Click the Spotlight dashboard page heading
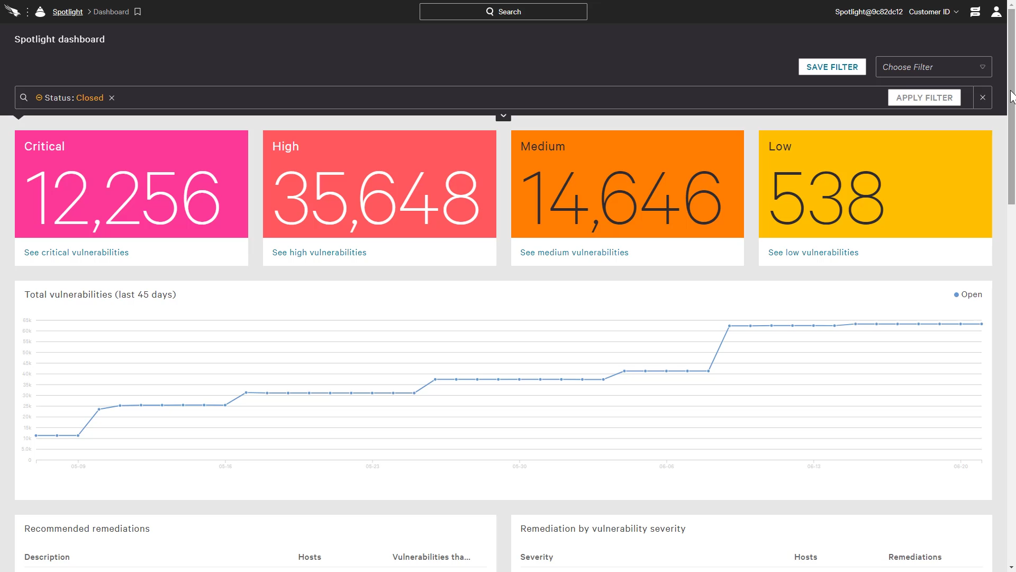The height and width of the screenshot is (572, 1016). point(59,39)
